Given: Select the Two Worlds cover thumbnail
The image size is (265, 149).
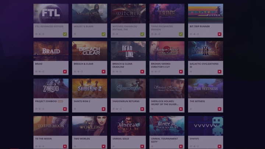Looking at the screenshot, I should pos(89,126).
